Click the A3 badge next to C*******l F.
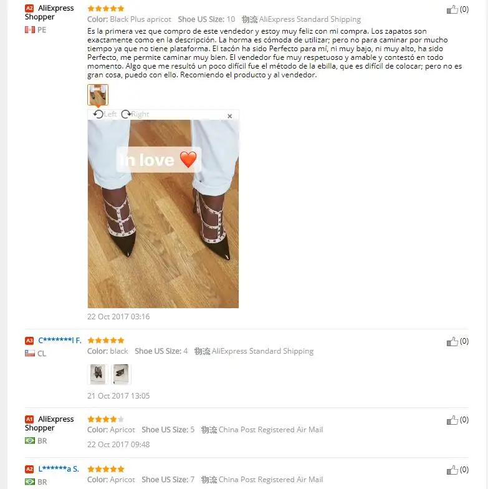The image size is (488, 489). (29, 341)
